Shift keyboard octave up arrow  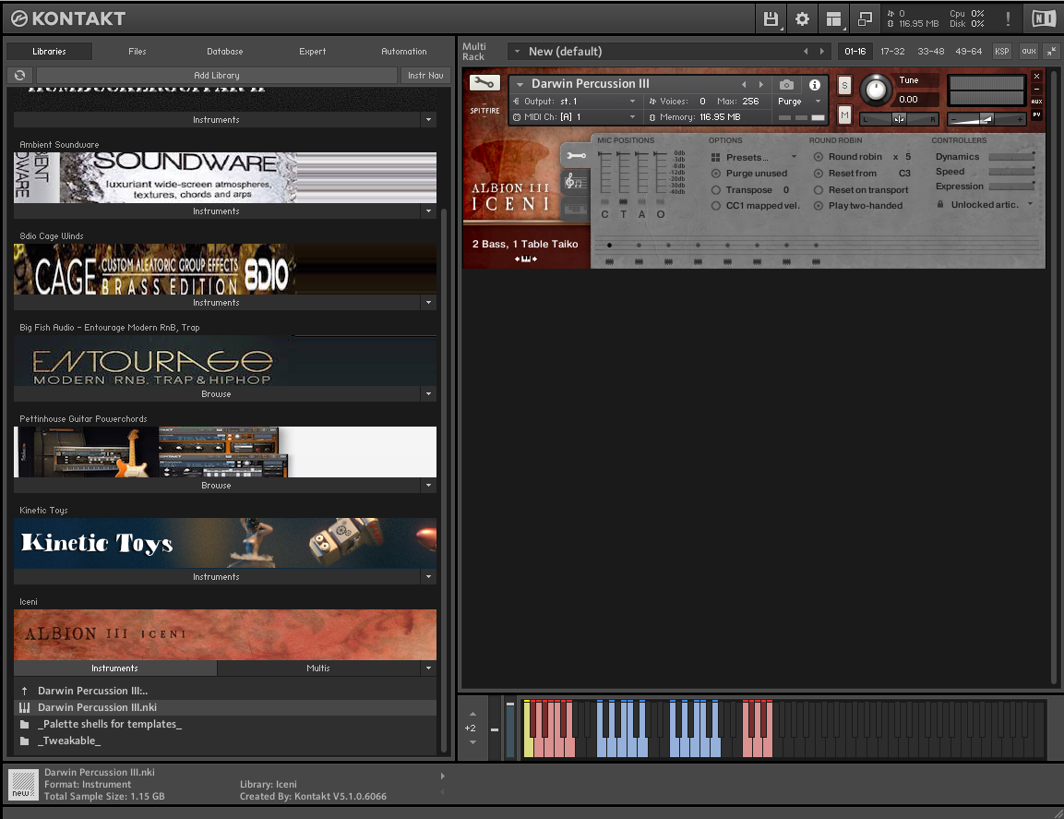[x=473, y=715]
